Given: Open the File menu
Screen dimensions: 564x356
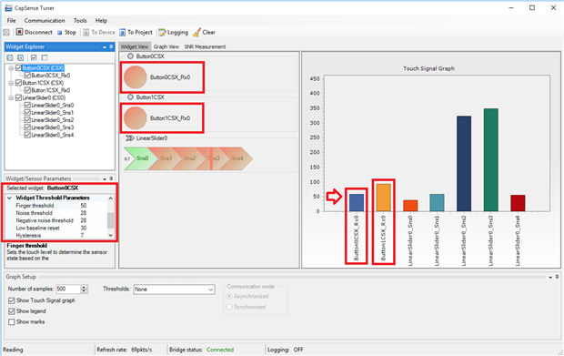Looking at the screenshot, I should tap(12, 21).
